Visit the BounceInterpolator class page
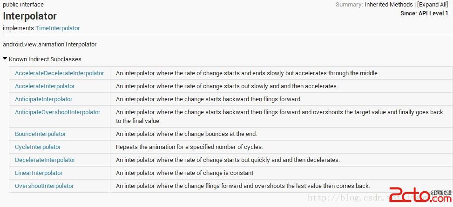Screen dimensions: 453x207 pos(41,134)
